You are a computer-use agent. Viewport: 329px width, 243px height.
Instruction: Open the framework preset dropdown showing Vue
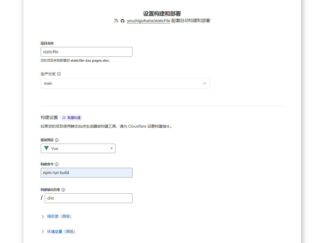[78, 149]
